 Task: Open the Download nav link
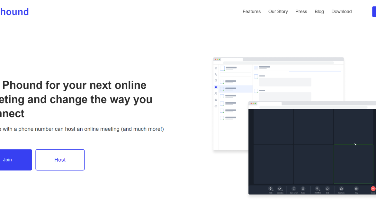(341, 12)
